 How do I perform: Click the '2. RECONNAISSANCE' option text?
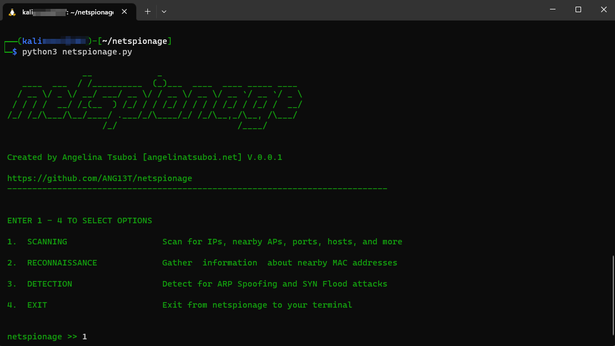point(52,263)
